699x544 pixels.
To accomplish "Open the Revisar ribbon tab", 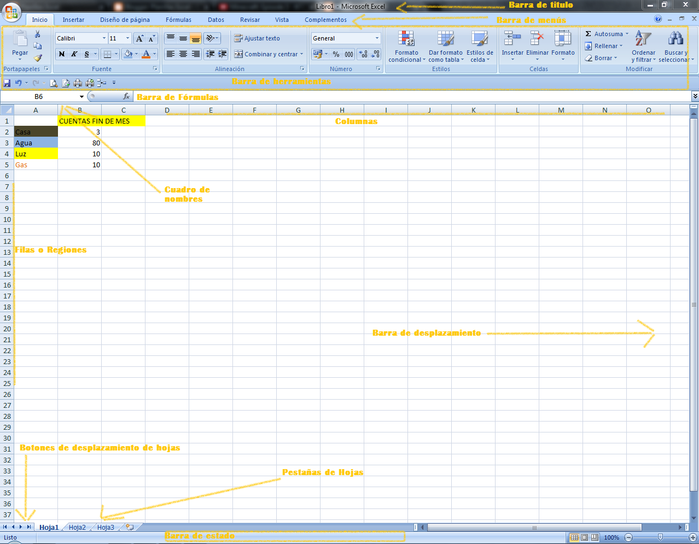I will point(249,19).
